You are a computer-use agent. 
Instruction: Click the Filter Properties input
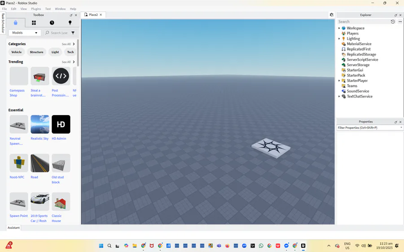tap(368, 128)
